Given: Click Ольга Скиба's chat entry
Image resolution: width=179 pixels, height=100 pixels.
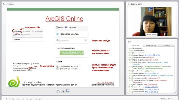Looking at the screenshot, I should (x=135, y=48).
